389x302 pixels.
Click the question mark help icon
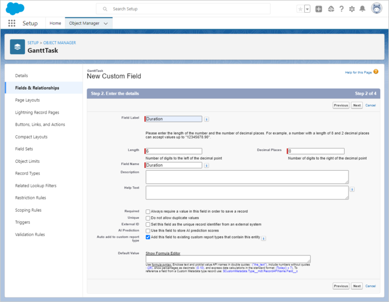pyautogui.click(x=341, y=9)
